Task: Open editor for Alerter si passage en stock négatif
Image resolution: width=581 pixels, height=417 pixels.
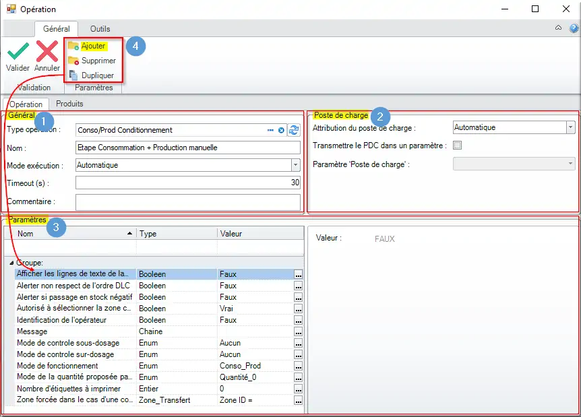Action: click(299, 297)
